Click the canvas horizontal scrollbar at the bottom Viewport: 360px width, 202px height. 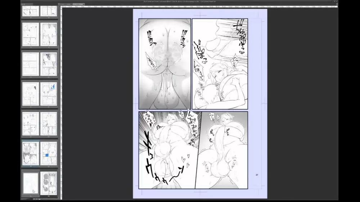tap(198, 200)
